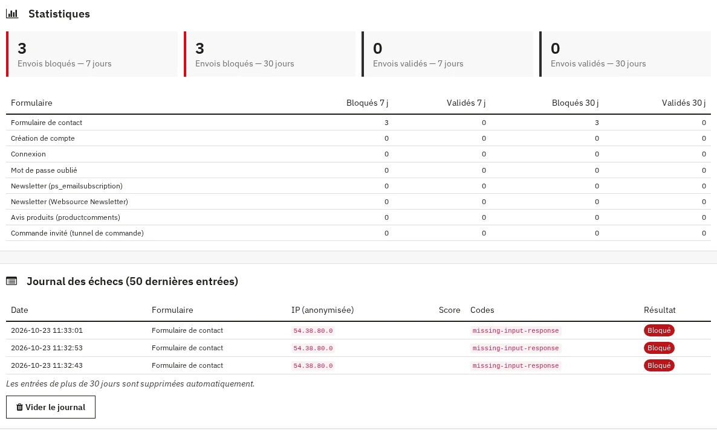Select the Envois validés — 30 jours card

pyautogui.click(x=625, y=54)
